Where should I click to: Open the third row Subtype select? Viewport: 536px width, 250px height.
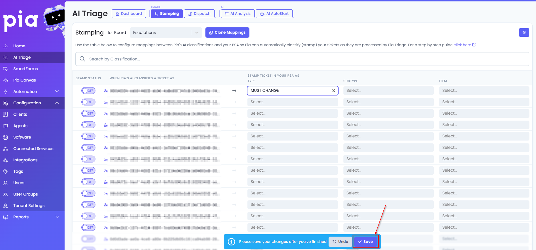coord(389,113)
